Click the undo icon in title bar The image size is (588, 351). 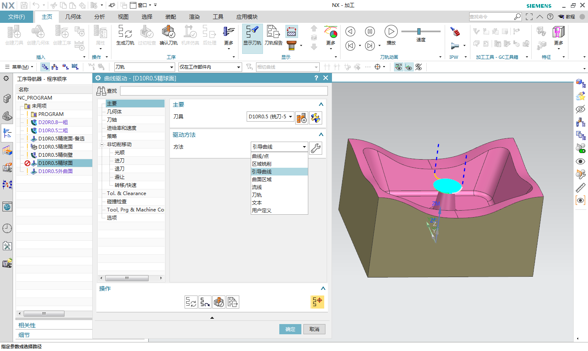click(36, 5)
